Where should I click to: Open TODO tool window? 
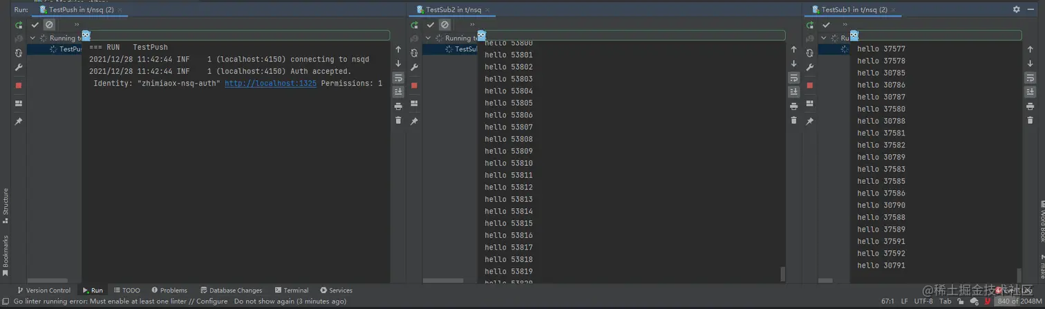pos(126,290)
